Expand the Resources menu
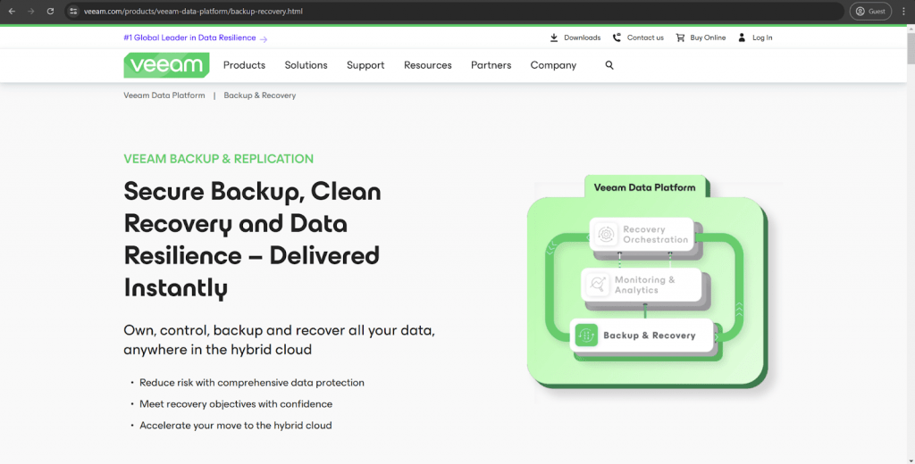 427,65
